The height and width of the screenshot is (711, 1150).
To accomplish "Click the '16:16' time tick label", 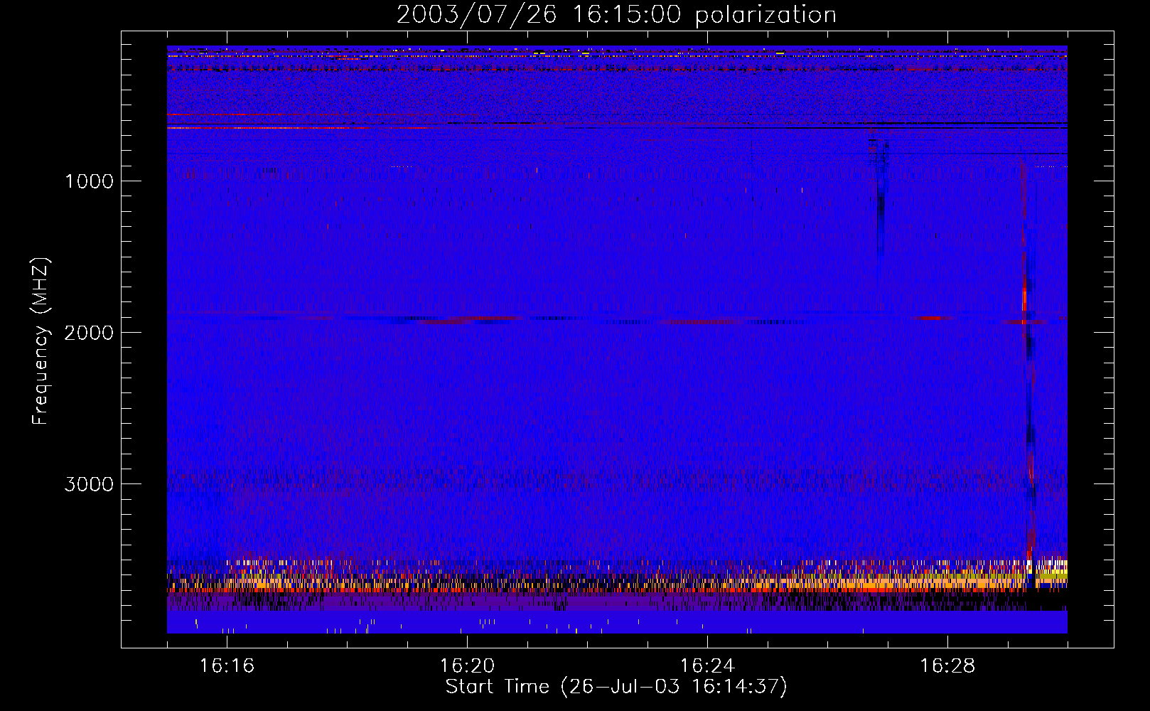I will (x=227, y=666).
